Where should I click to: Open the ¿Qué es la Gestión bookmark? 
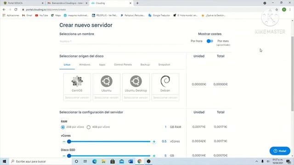(213, 15)
